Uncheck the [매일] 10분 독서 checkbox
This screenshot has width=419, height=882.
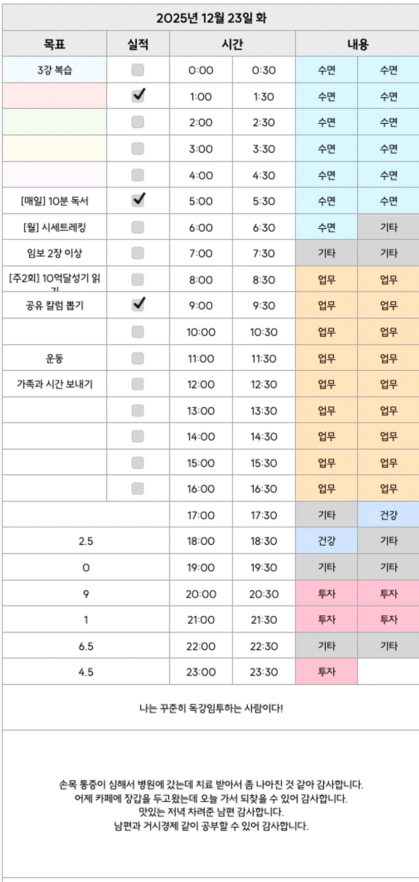coord(138,200)
